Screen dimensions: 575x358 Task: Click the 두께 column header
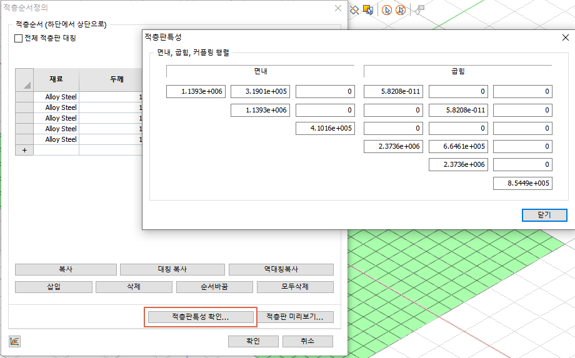[111, 79]
